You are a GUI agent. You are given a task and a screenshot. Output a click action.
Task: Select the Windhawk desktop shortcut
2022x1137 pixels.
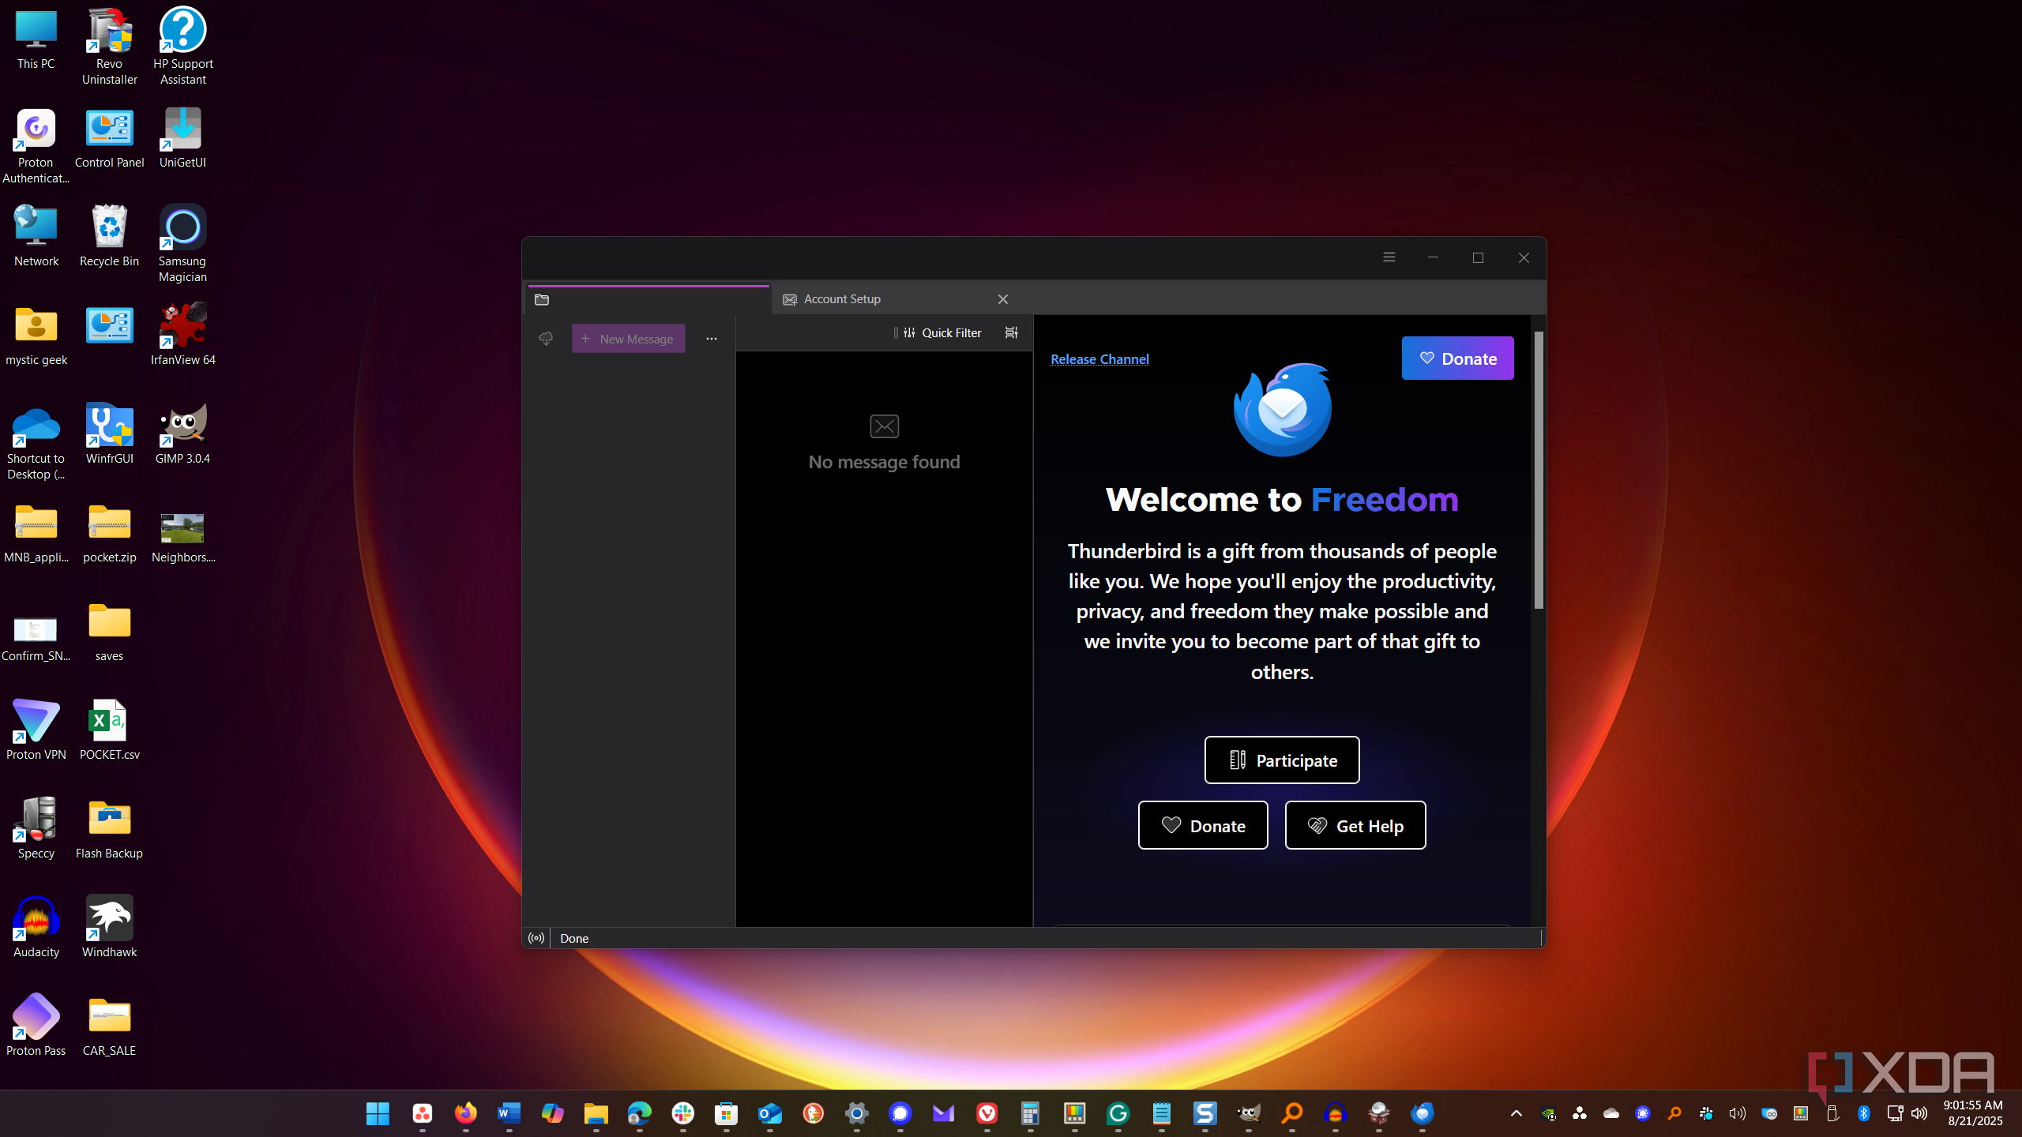point(109,927)
